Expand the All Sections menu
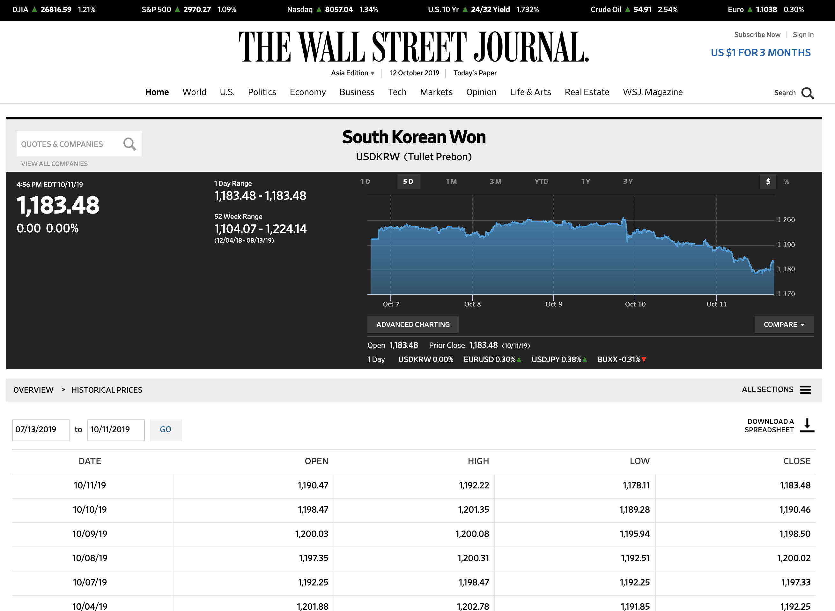This screenshot has width=835, height=611. (x=767, y=390)
